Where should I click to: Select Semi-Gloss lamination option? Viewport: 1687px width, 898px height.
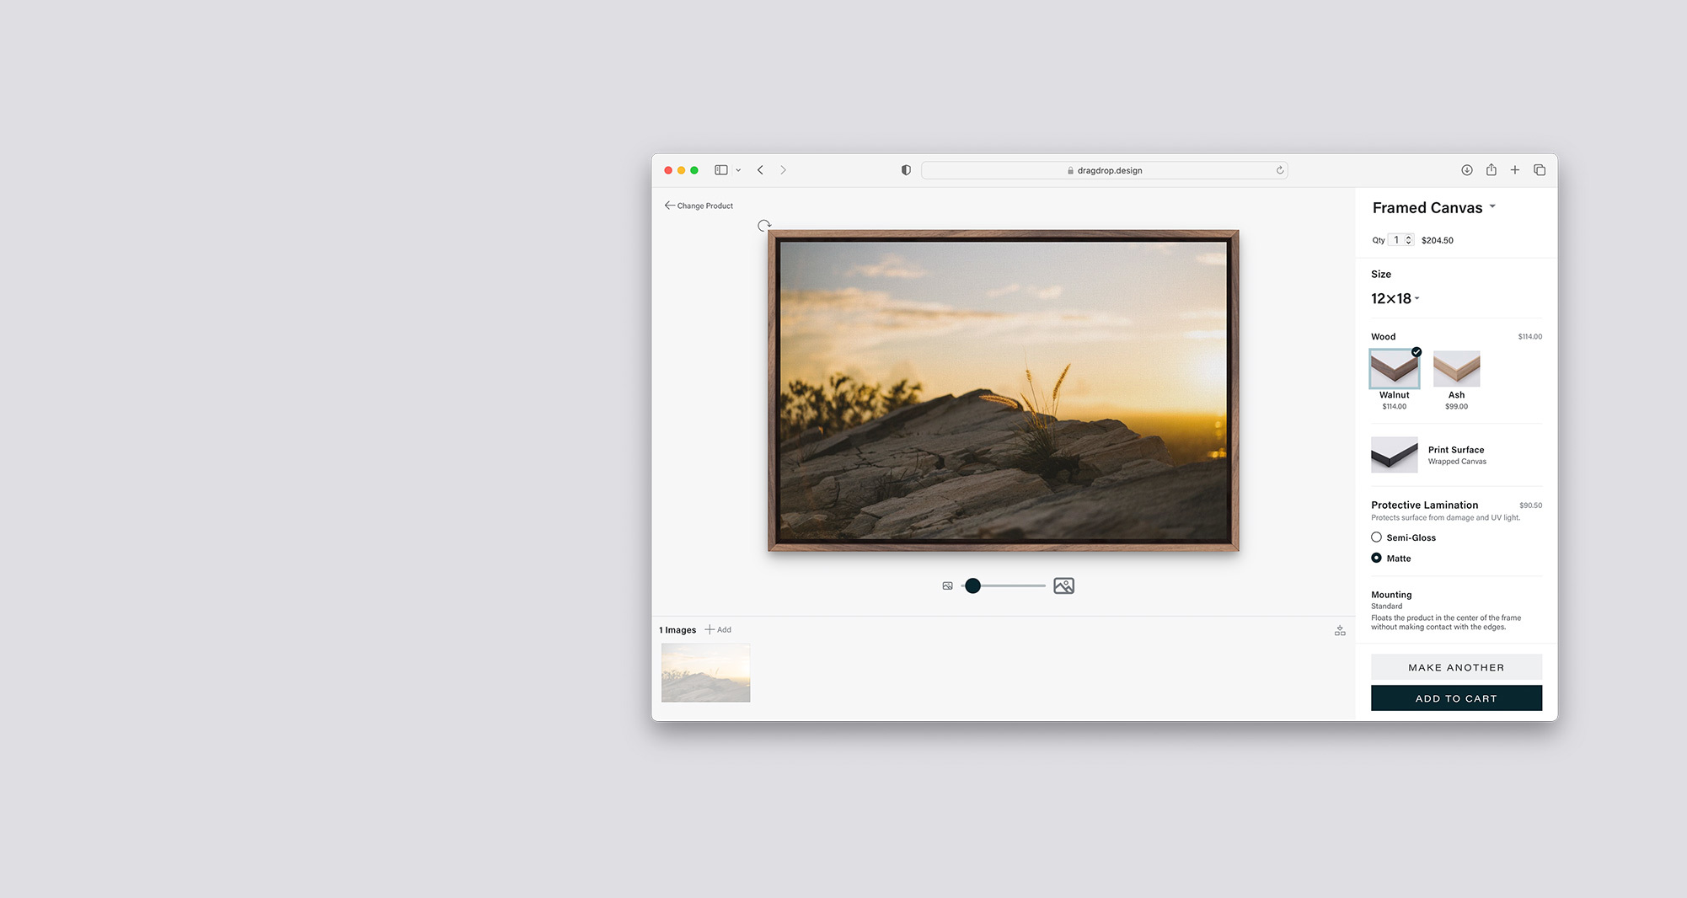(1376, 537)
